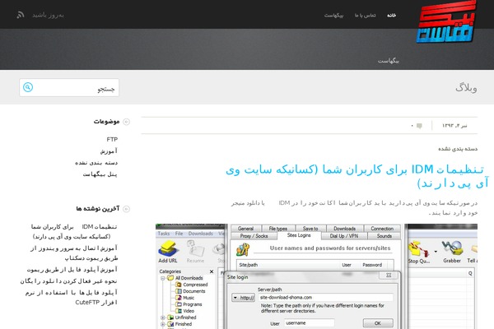Select the پنل بیگهاست category link
The width and height of the screenshot is (494, 329).
coord(100,174)
